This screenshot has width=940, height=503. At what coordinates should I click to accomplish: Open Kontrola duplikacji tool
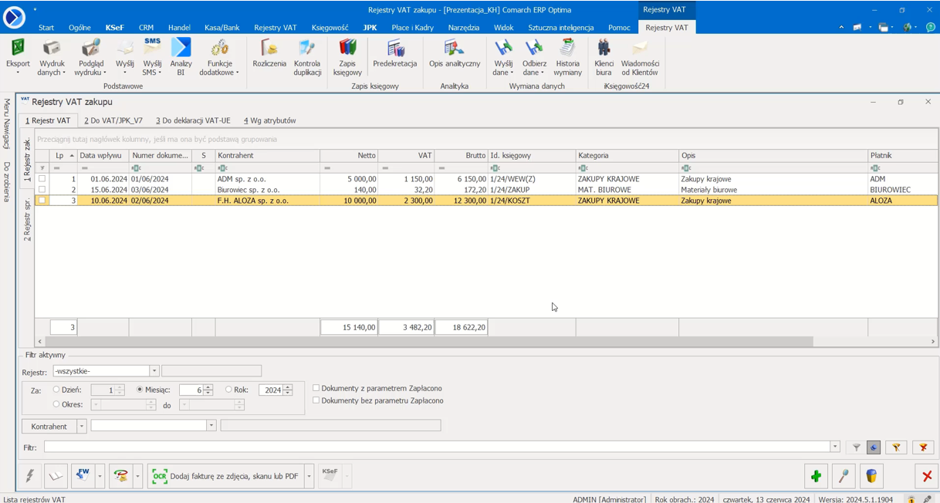[x=307, y=56]
